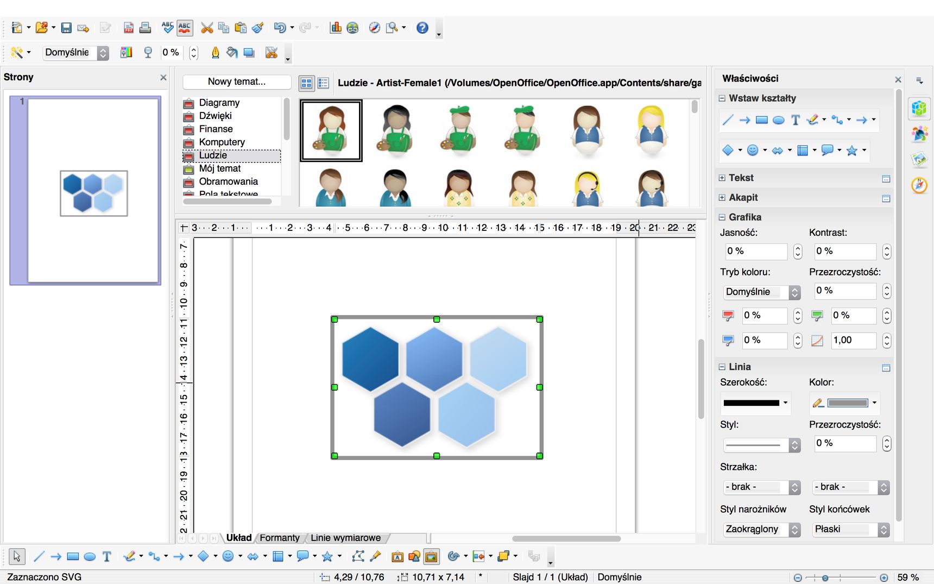Select the arrow pointer tool in bottom toolbar

pos(17,556)
